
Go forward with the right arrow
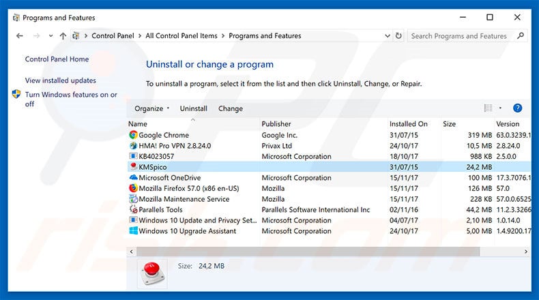[x=36, y=35]
